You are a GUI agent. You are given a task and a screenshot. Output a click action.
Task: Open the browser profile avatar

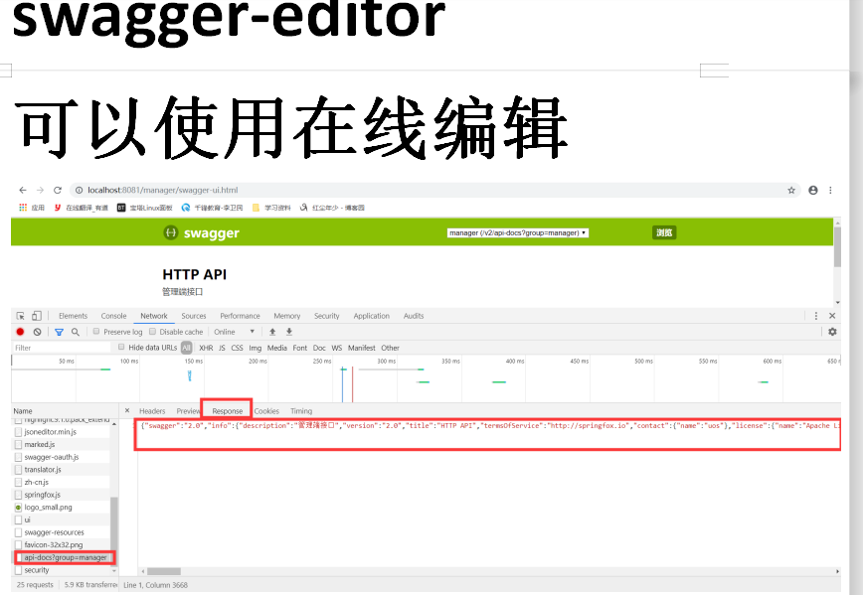point(813,191)
